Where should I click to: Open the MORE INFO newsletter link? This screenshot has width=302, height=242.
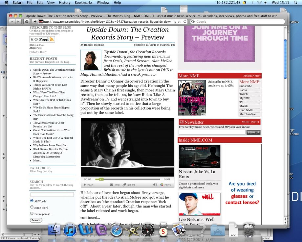coord(250,122)
